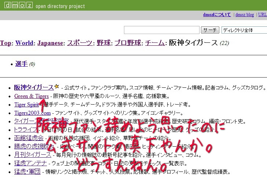
Task: Focus the search text field
Action: pos(161,30)
